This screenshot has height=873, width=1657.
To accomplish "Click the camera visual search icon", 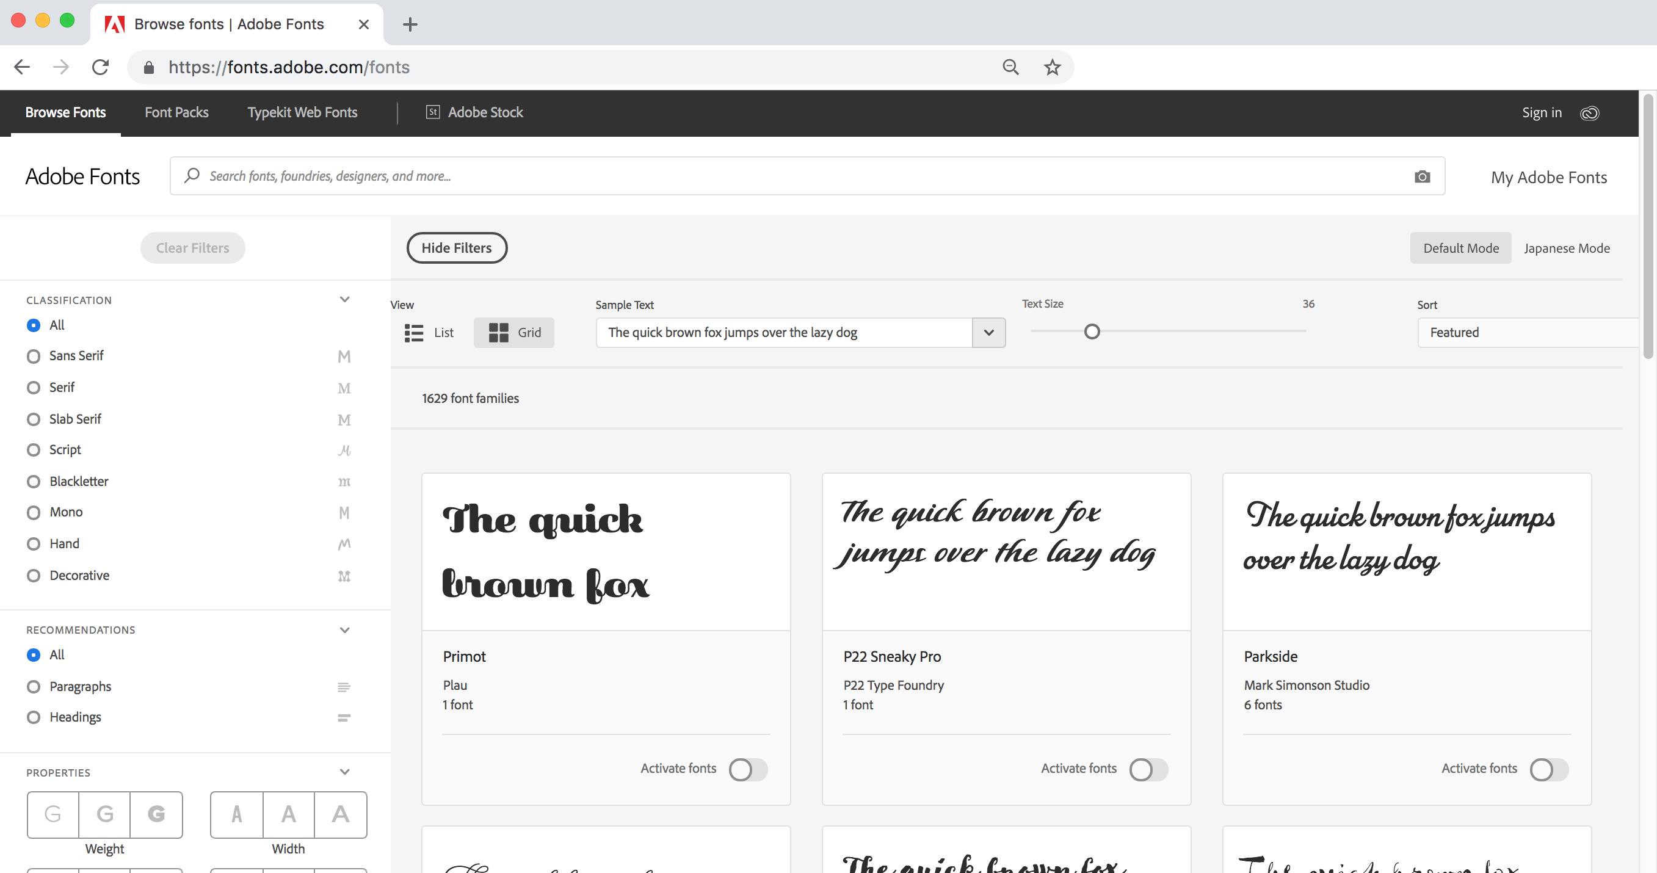I will (1421, 176).
